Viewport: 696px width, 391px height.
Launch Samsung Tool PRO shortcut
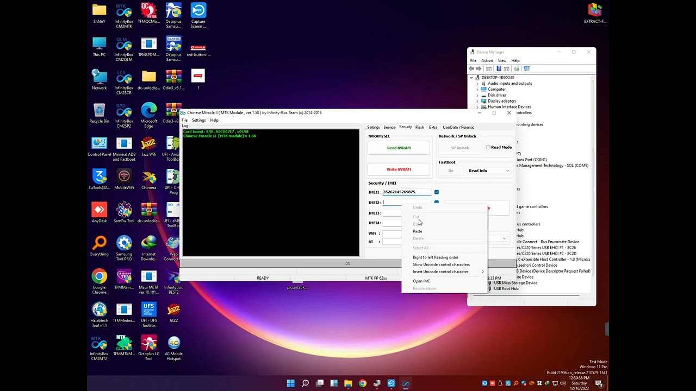pos(124,248)
